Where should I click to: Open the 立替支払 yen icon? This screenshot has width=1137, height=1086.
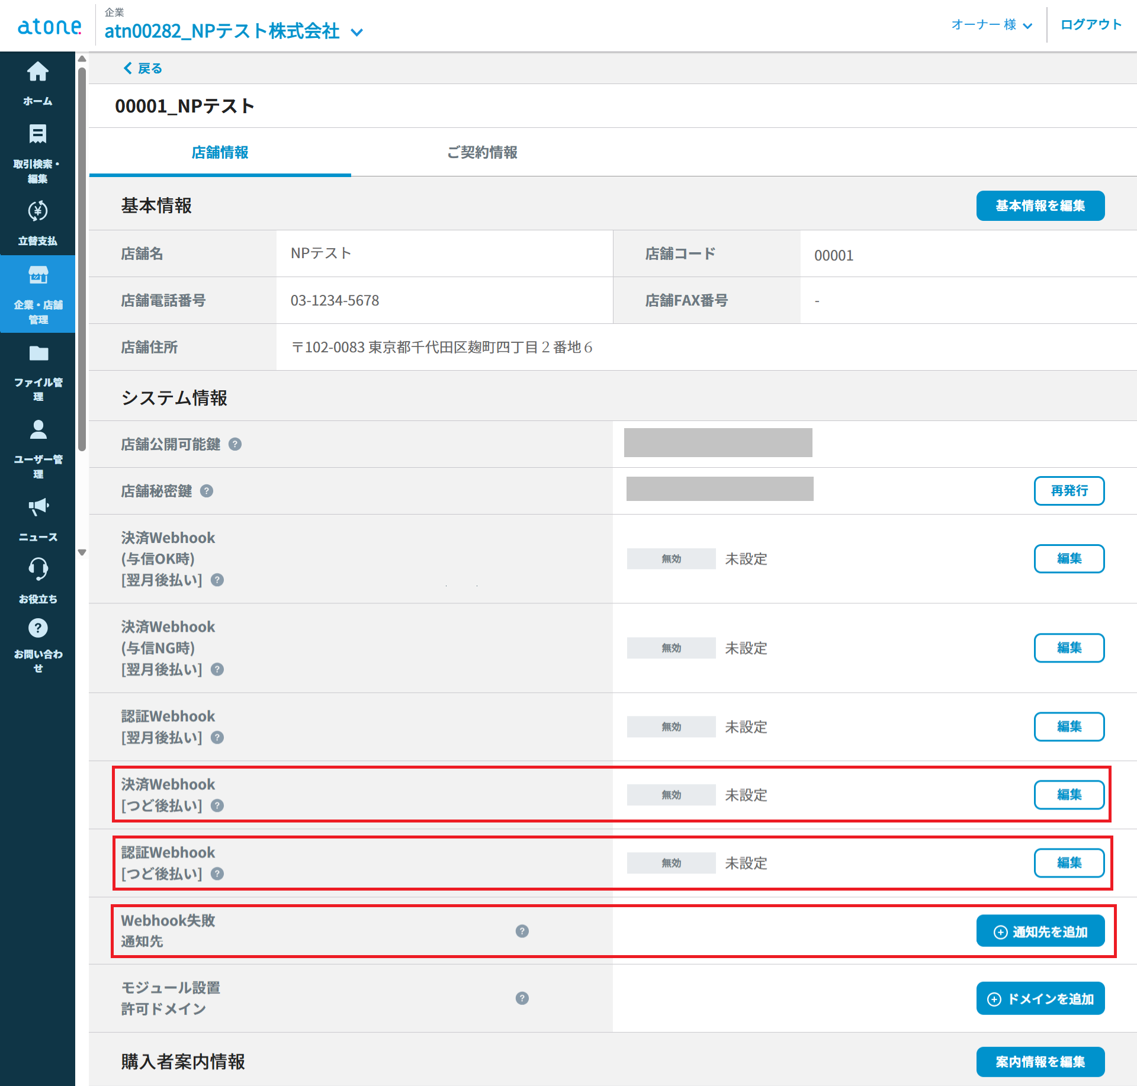click(37, 211)
